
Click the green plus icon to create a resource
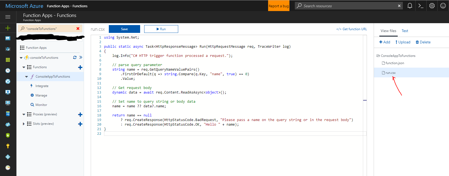[x=8, y=28]
